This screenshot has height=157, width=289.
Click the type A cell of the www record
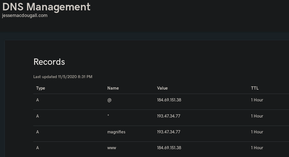coord(38,148)
